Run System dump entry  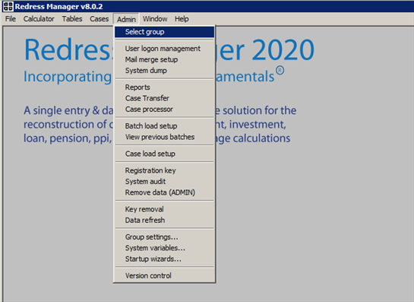pos(165,71)
